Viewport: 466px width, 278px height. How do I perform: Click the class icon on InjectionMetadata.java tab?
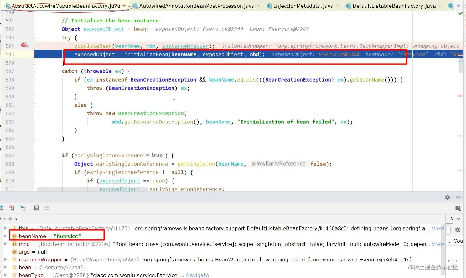tap(269, 6)
